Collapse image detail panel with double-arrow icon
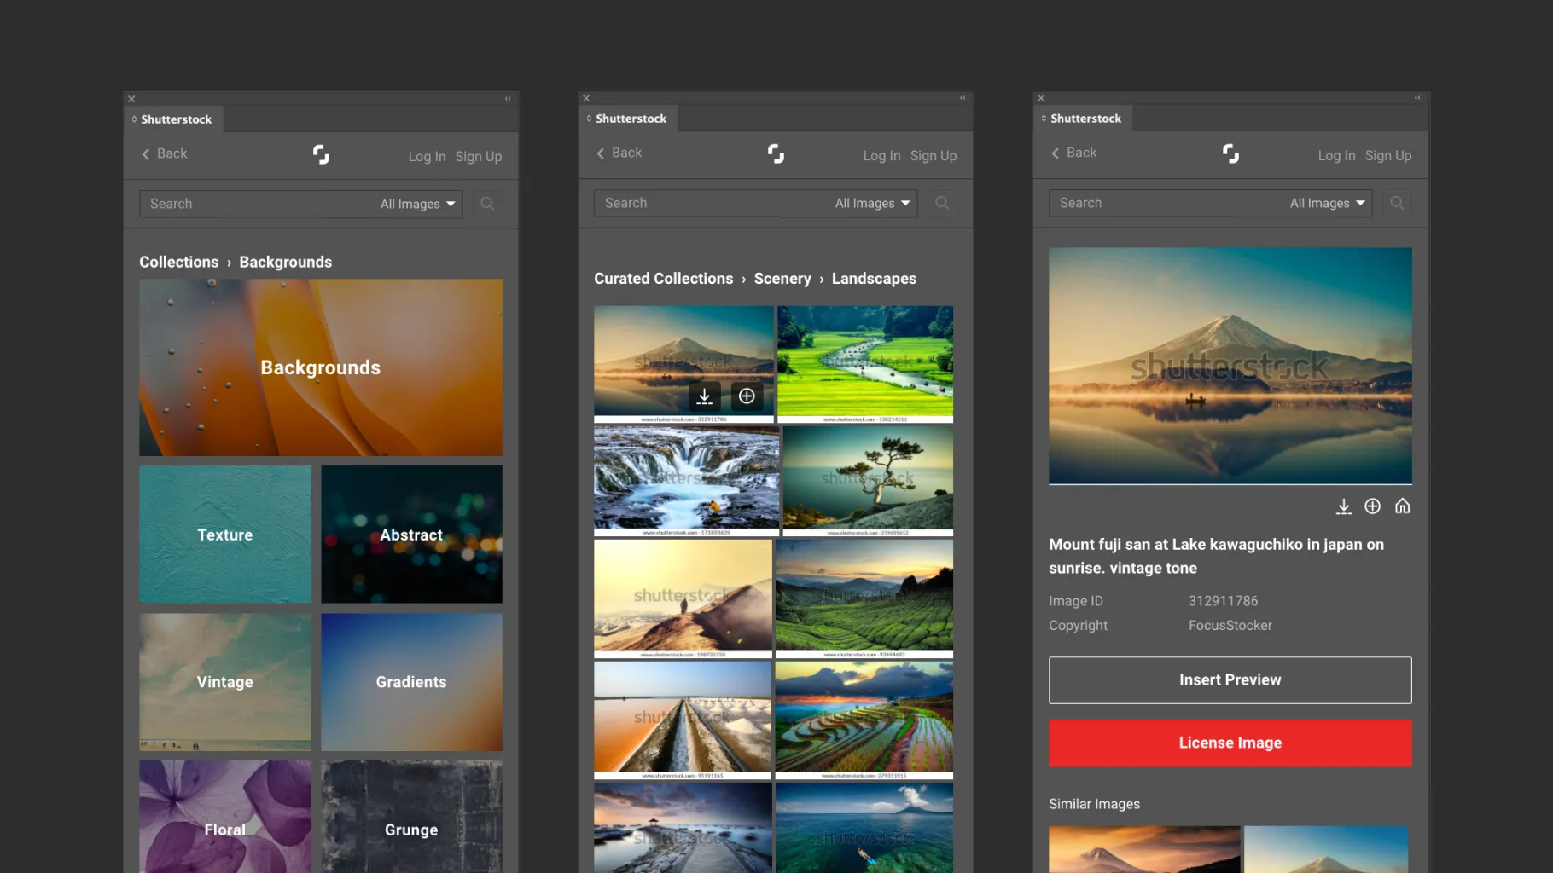 click(x=1417, y=98)
